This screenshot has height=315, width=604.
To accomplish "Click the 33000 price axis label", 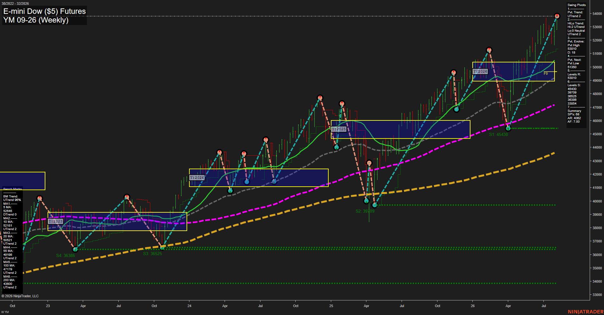I will point(597,295).
